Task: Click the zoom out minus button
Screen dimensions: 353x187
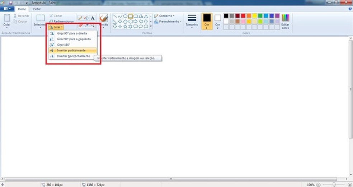Action: (x=318, y=185)
